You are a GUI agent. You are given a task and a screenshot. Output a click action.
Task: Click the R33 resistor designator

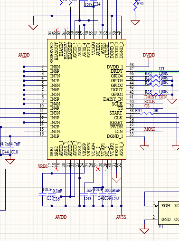click(x=148, y=78)
